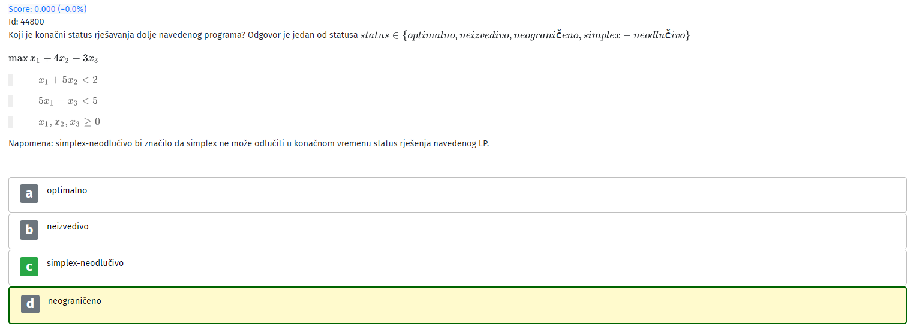Select the gray 'a' answer badge
Screen dimensions: 913x332
[x=29, y=193]
